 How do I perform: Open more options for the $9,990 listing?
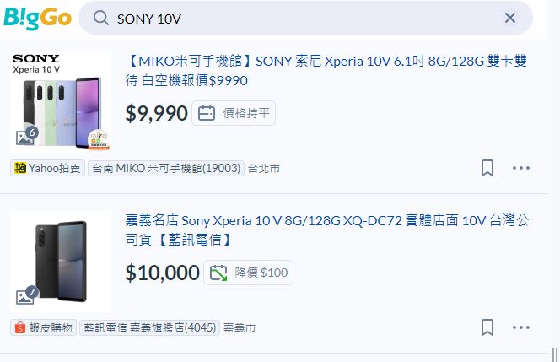click(x=522, y=168)
